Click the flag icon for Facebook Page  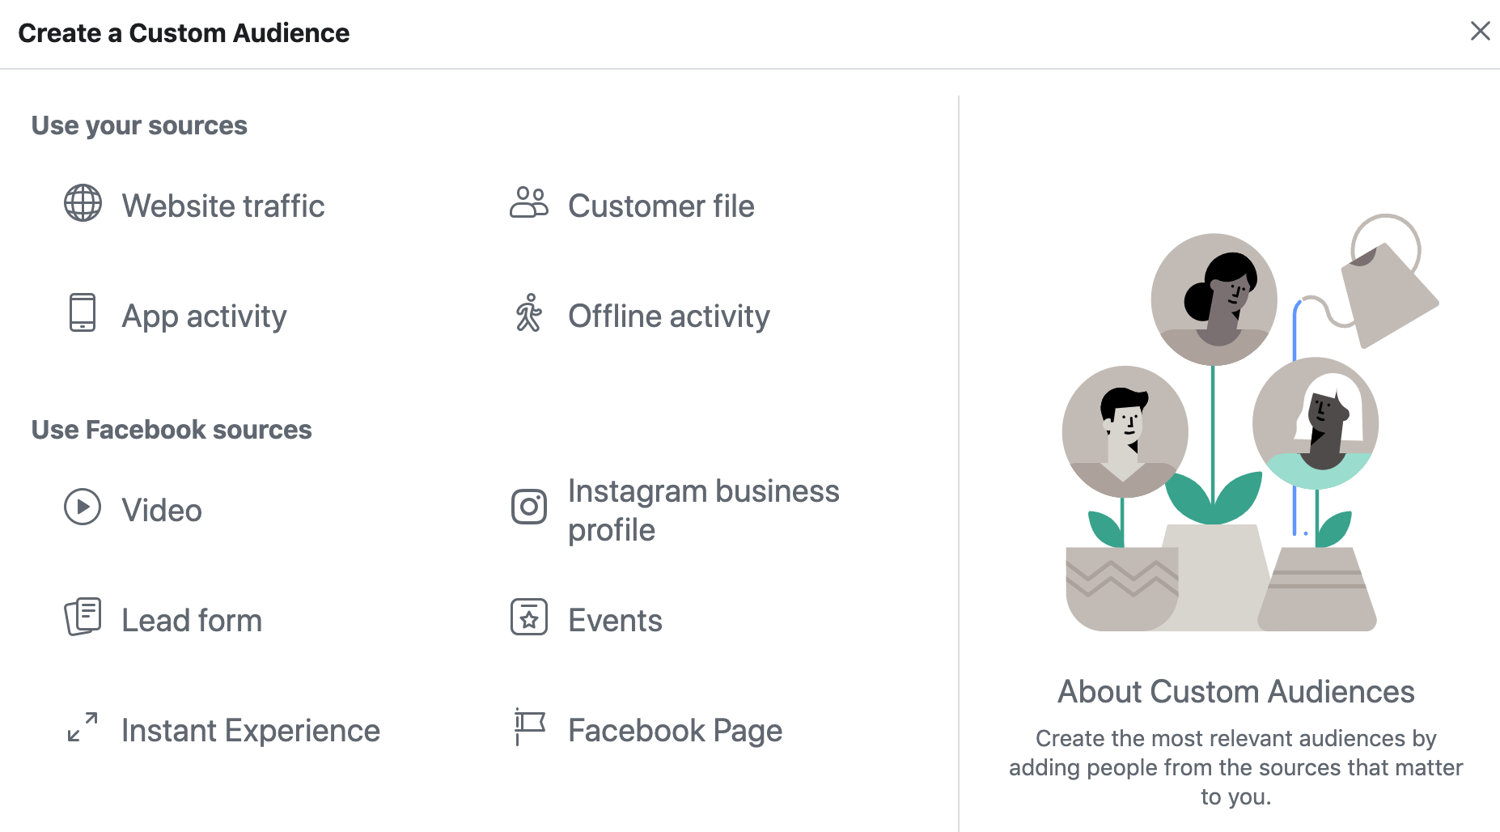pos(528,728)
